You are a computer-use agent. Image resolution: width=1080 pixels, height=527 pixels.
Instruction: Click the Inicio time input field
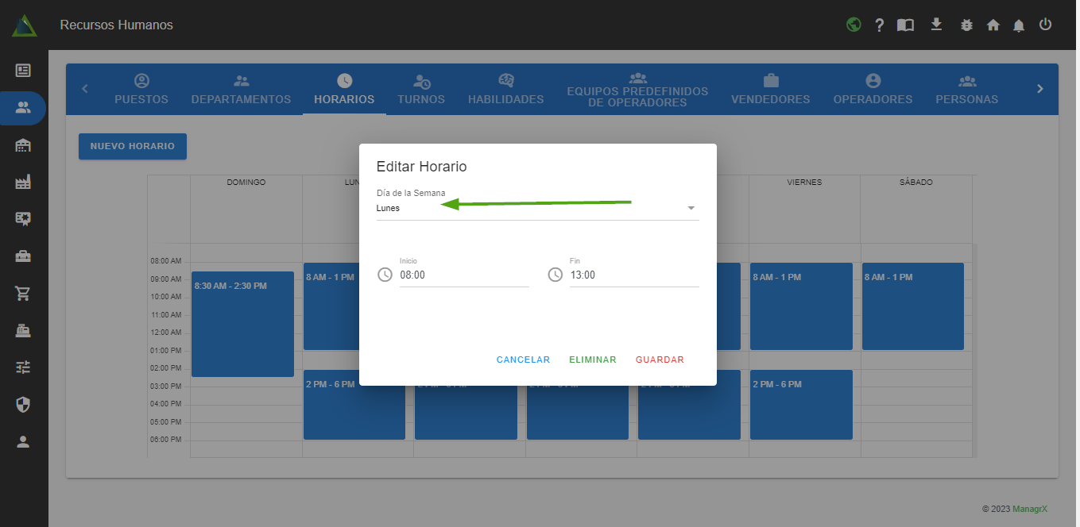coord(463,275)
